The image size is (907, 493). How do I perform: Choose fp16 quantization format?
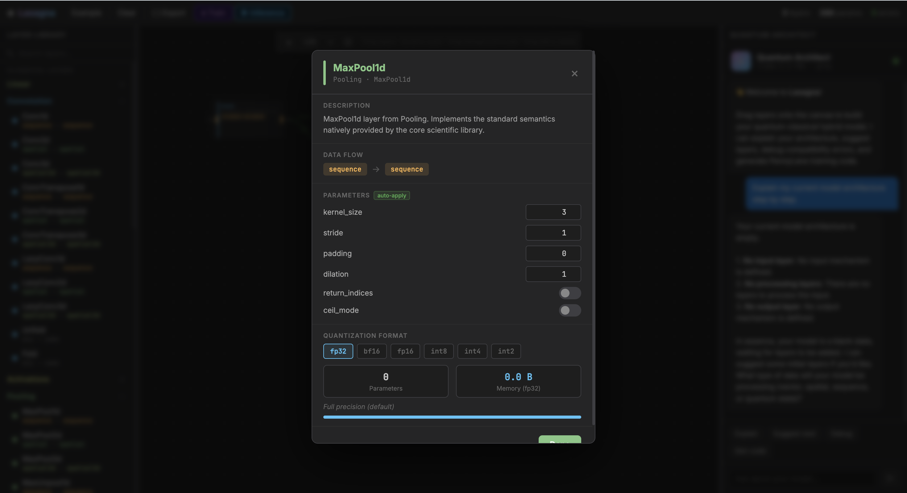pos(405,351)
